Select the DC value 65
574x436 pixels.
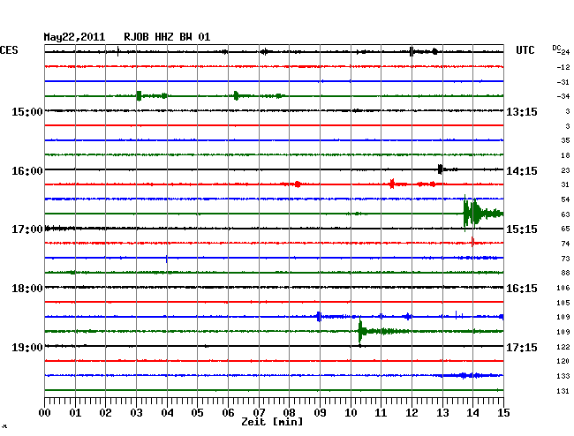point(565,229)
